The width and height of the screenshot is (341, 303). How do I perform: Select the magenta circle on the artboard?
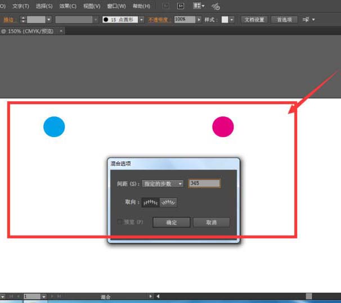pyautogui.click(x=223, y=126)
